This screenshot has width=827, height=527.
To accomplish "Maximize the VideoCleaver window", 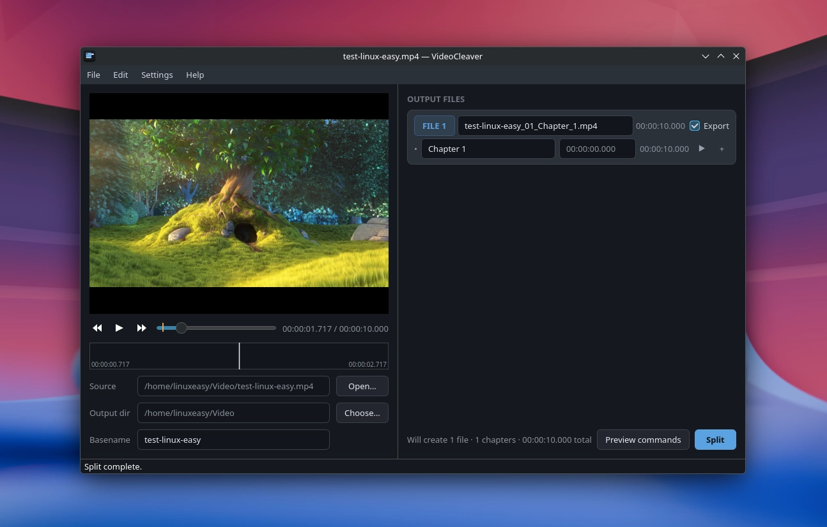I will pyautogui.click(x=721, y=56).
